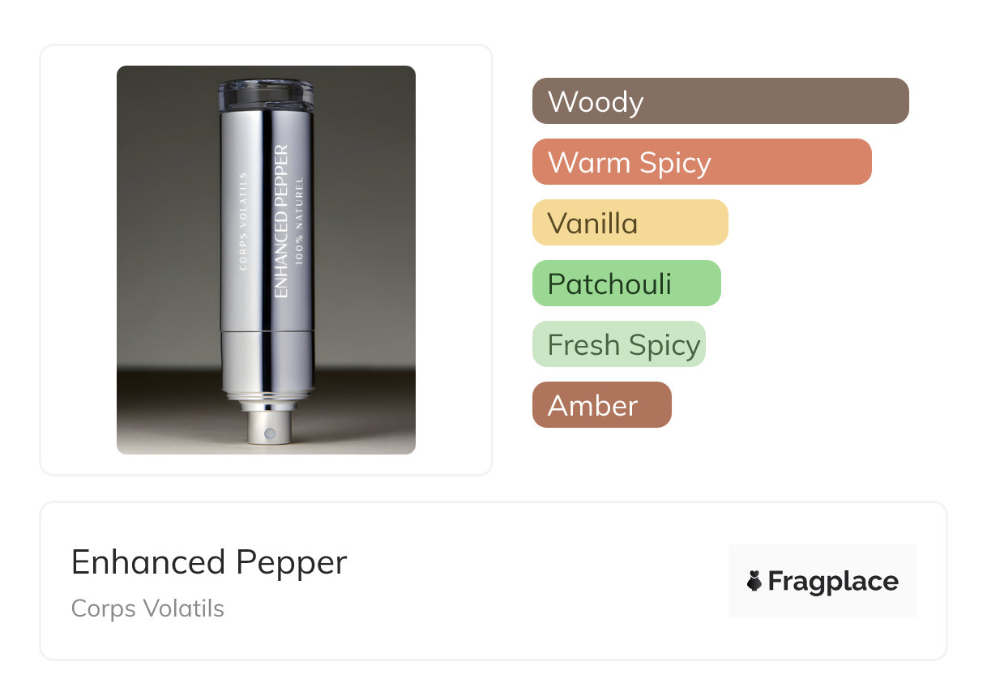Click the Fragplace wordmark text

(833, 581)
